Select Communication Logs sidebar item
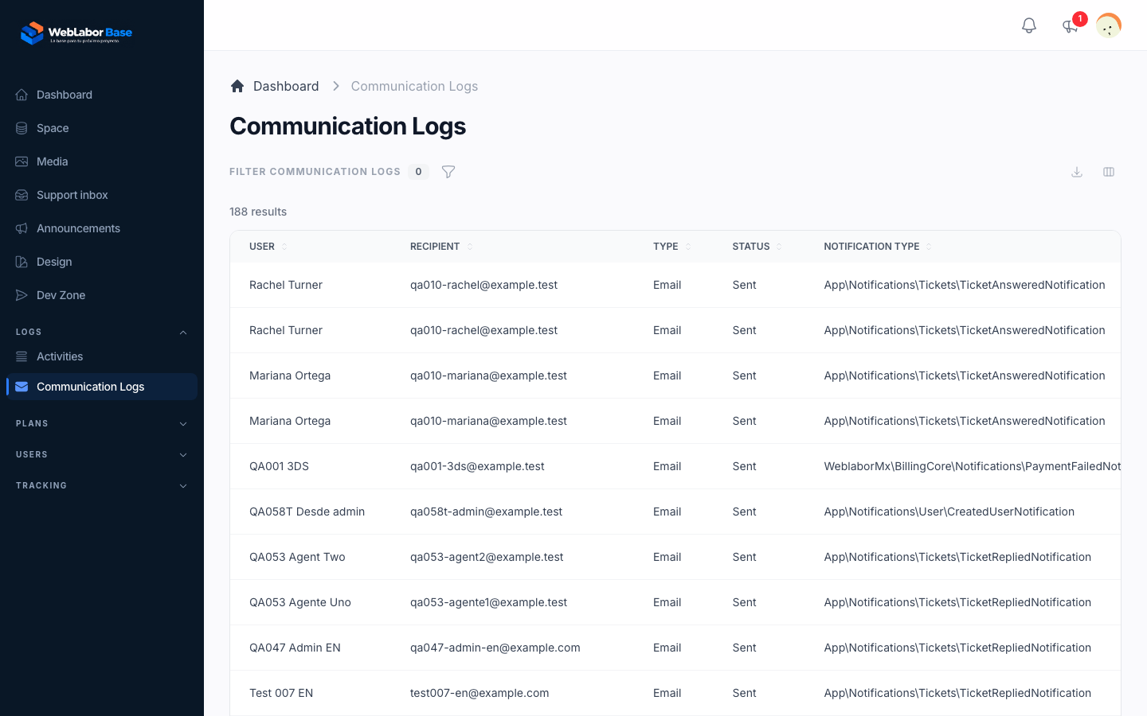 tap(102, 387)
